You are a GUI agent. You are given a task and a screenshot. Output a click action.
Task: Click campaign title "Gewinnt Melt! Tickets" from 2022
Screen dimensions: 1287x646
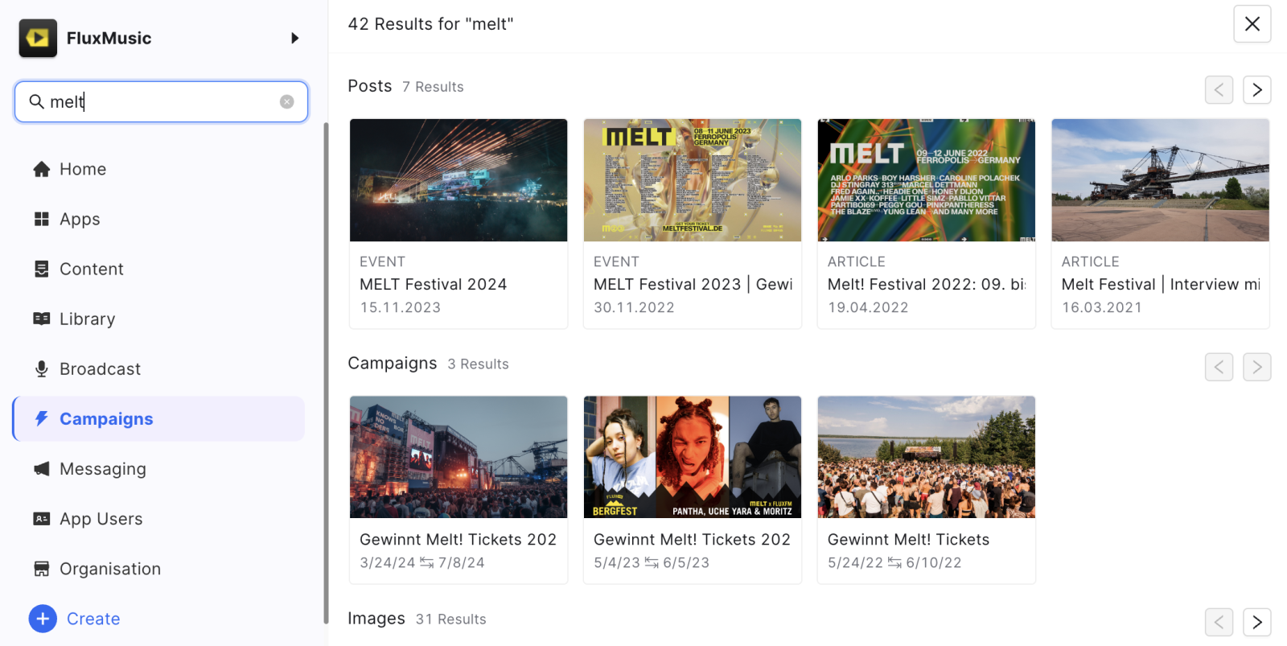[x=908, y=540]
